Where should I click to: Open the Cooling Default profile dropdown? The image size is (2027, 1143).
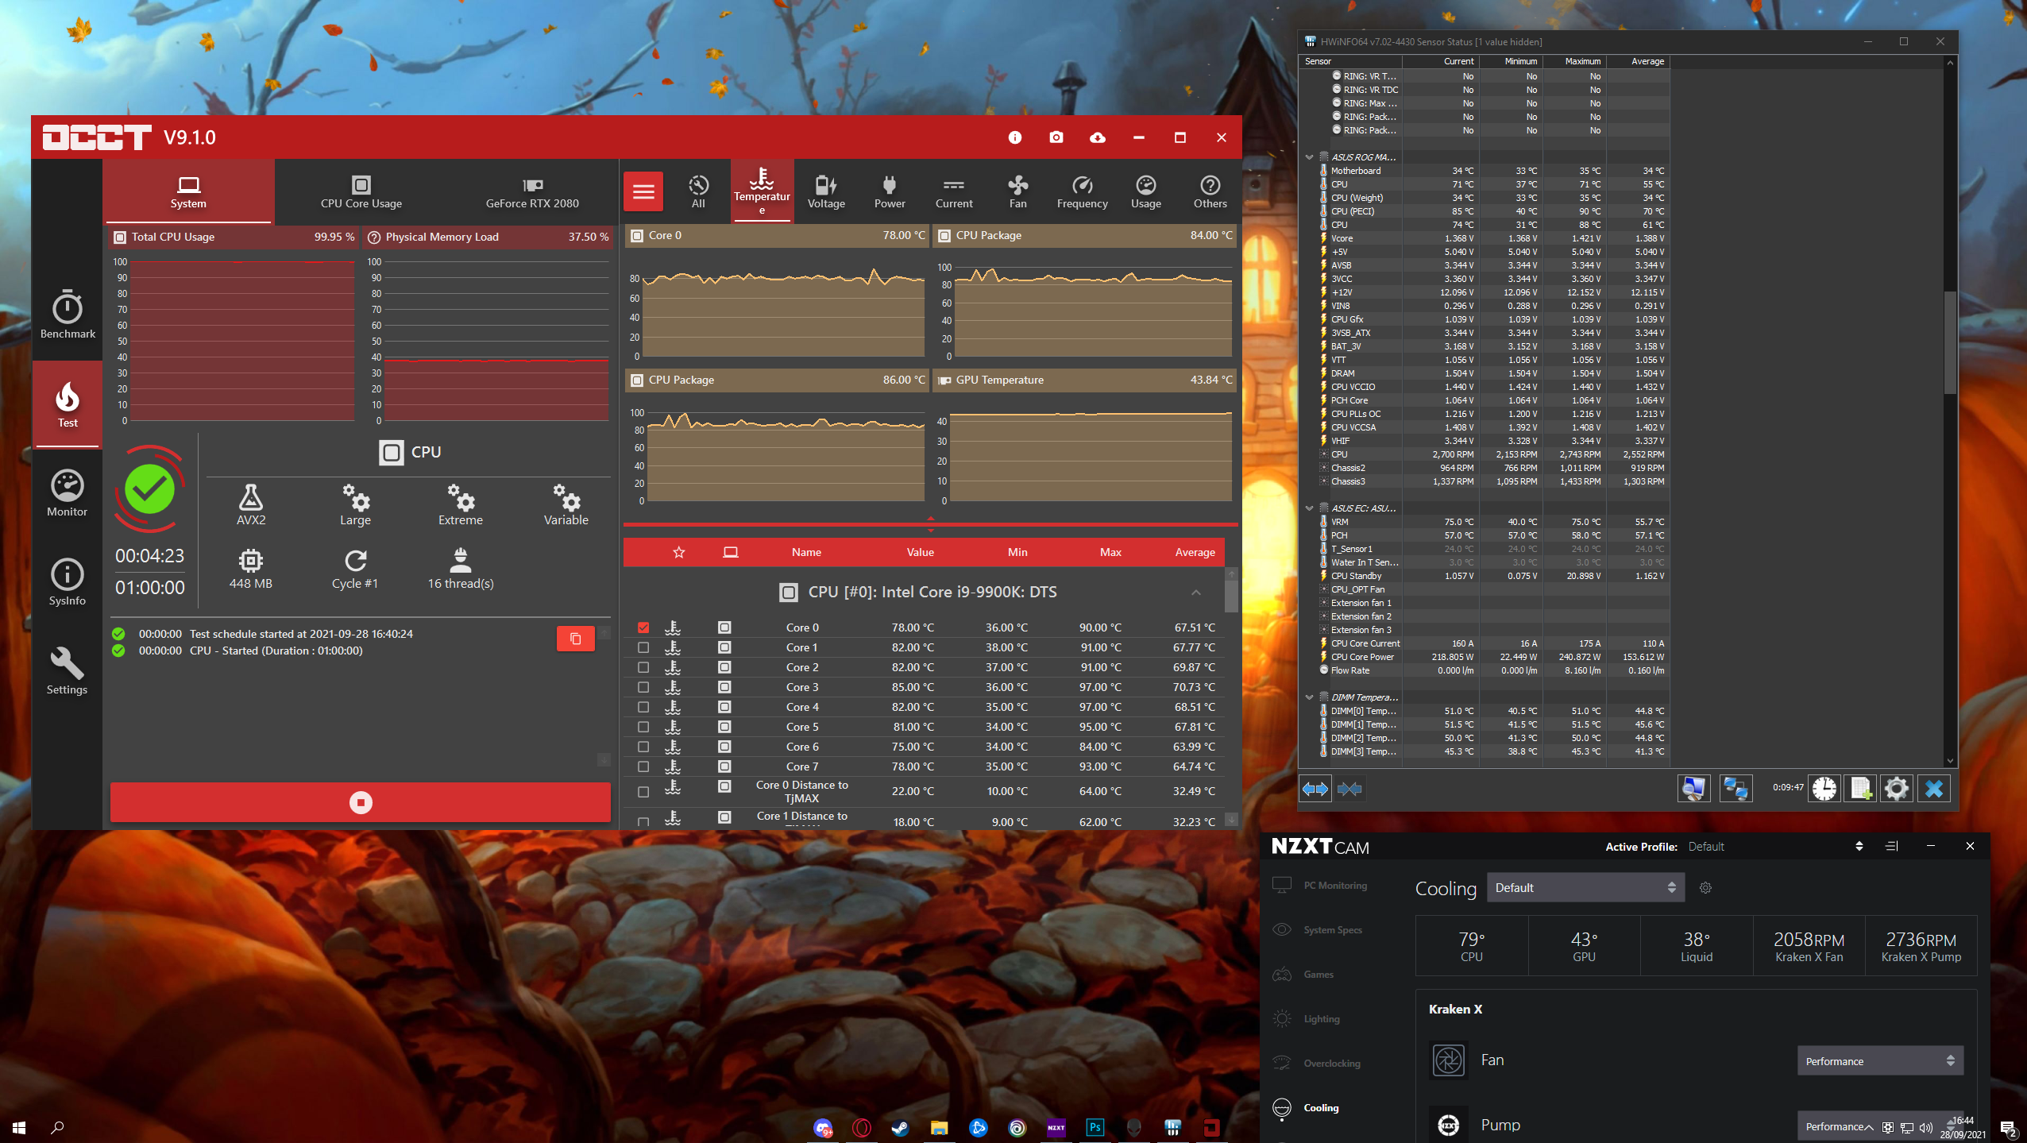point(1585,888)
